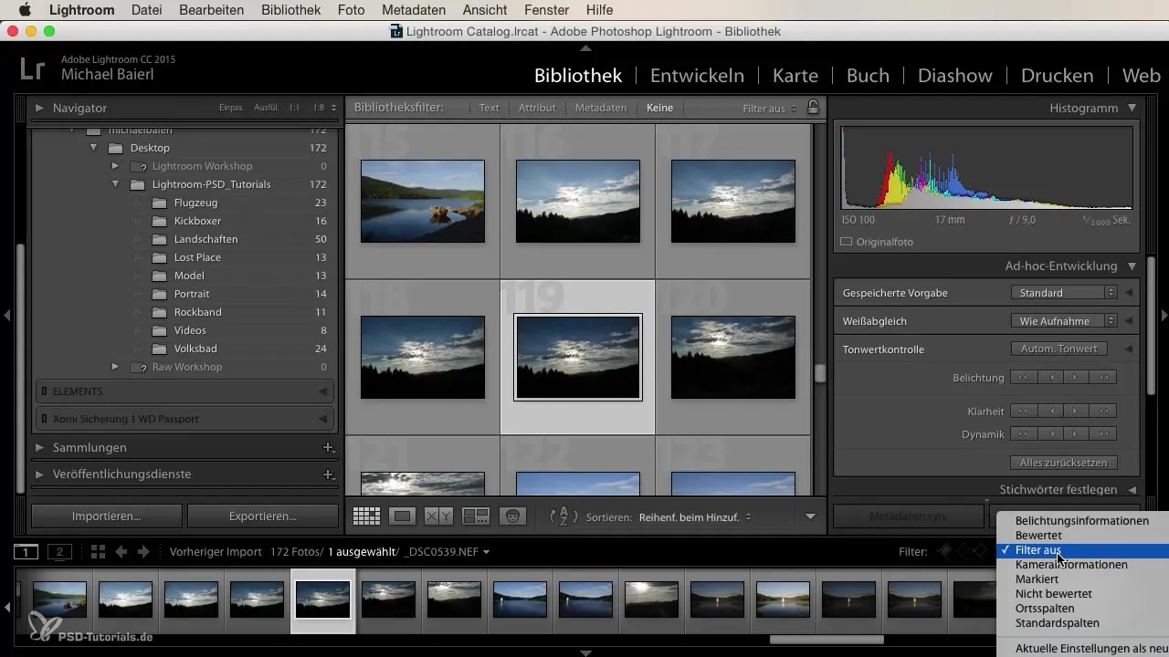Toggle the Originalfoto checkbox
This screenshot has height=657, width=1169.
click(846, 243)
